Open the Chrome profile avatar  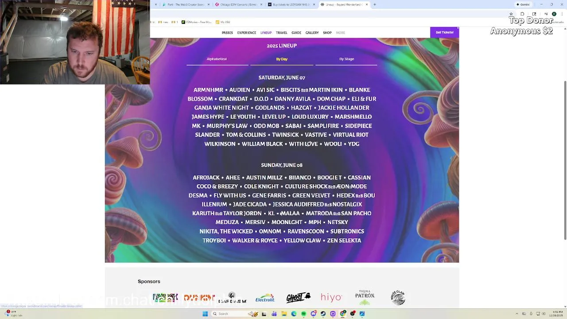pyautogui.click(x=554, y=14)
